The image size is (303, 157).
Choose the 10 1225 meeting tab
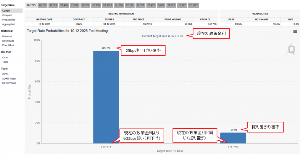[x=31, y=5]
